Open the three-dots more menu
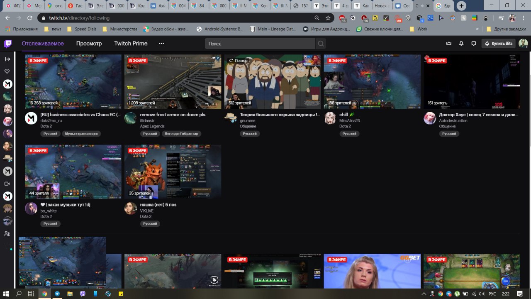The height and width of the screenshot is (299, 531). point(161,44)
